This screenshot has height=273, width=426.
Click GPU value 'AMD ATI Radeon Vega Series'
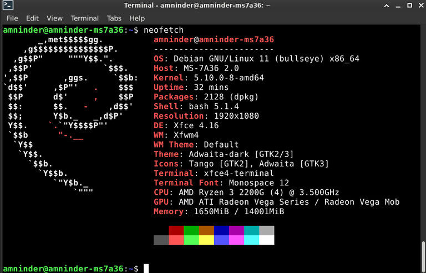244,202
